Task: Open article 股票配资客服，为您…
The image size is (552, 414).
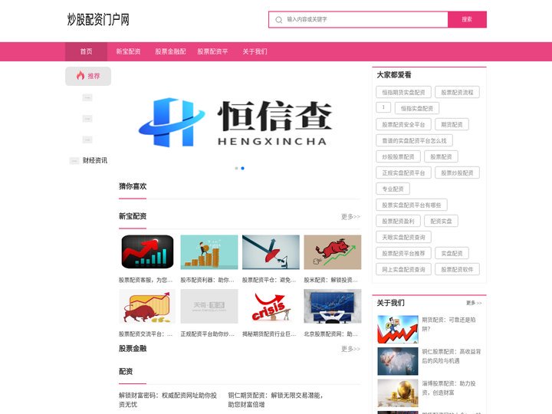Action: click(x=146, y=281)
